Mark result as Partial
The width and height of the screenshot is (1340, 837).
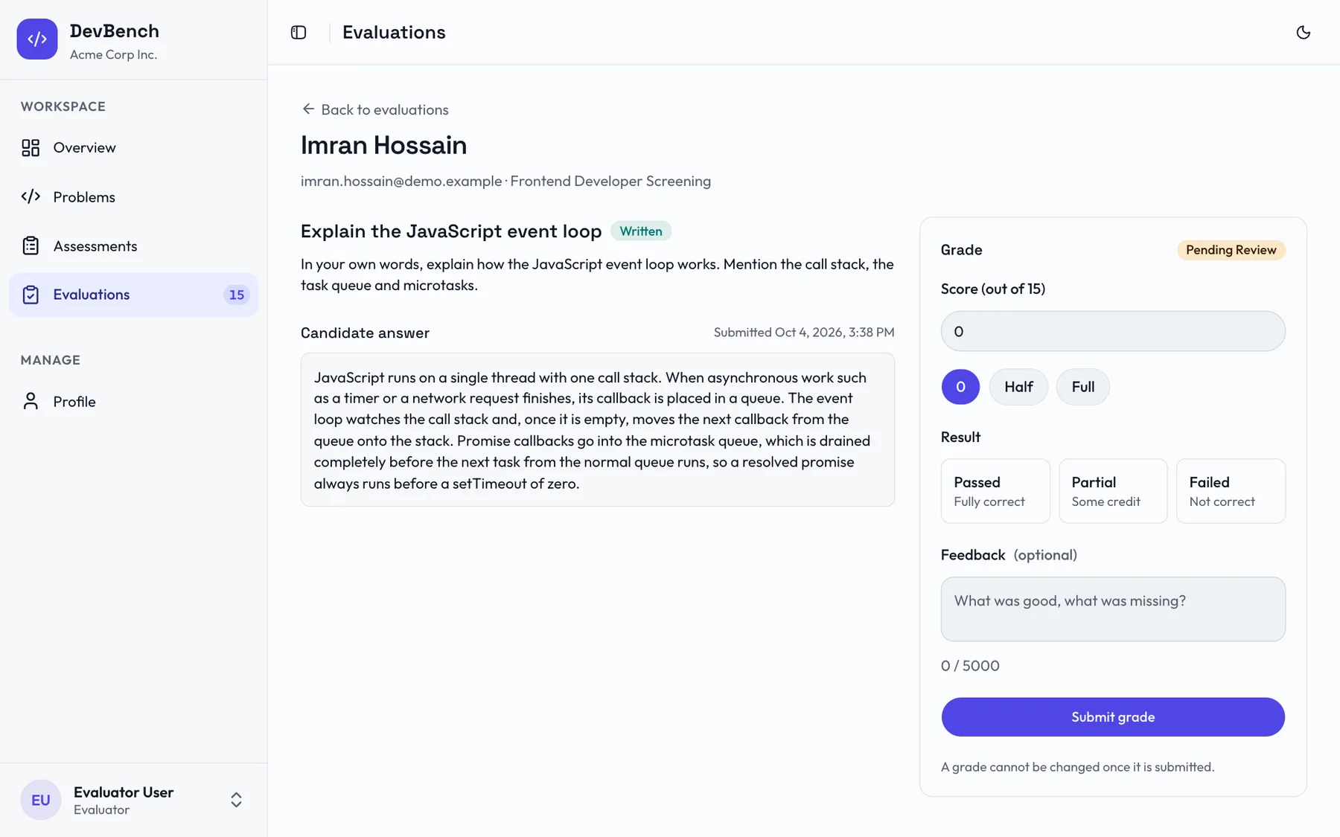click(1113, 491)
